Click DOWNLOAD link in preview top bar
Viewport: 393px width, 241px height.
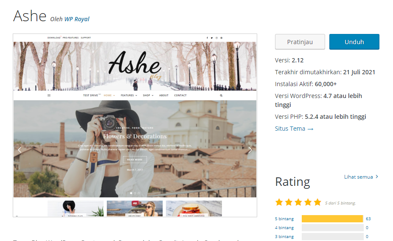[x=54, y=38]
